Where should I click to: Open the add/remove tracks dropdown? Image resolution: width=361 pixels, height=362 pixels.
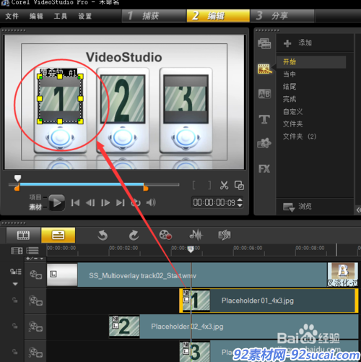(35, 259)
